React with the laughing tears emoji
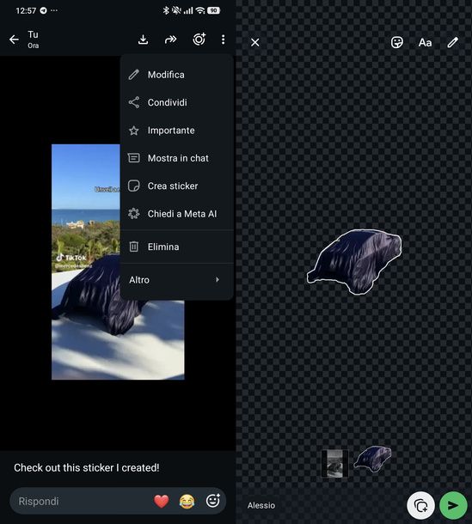This screenshot has height=524, width=472. point(187,502)
